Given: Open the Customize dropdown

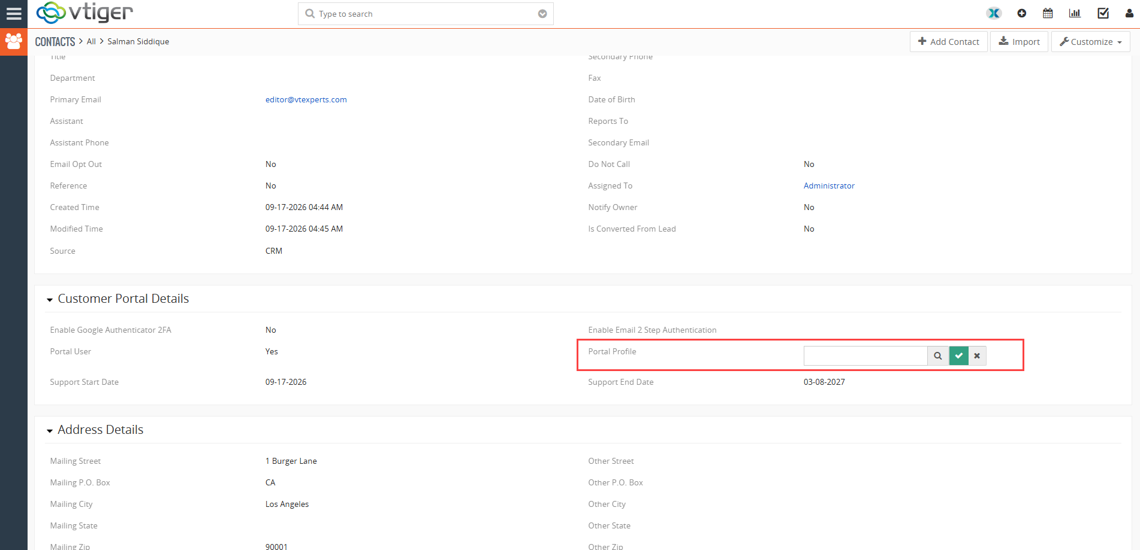Looking at the screenshot, I should [1091, 42].
